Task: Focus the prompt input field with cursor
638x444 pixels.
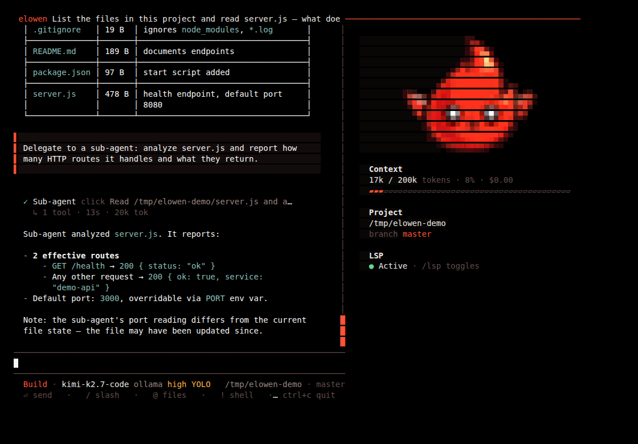Action: pos(179,363)
